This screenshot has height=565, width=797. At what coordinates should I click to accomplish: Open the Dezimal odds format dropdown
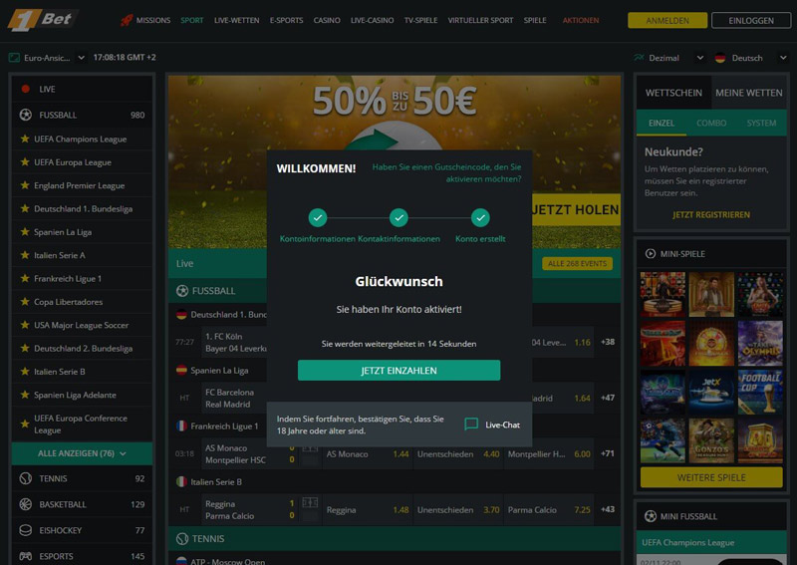click(x=668, y=58)
